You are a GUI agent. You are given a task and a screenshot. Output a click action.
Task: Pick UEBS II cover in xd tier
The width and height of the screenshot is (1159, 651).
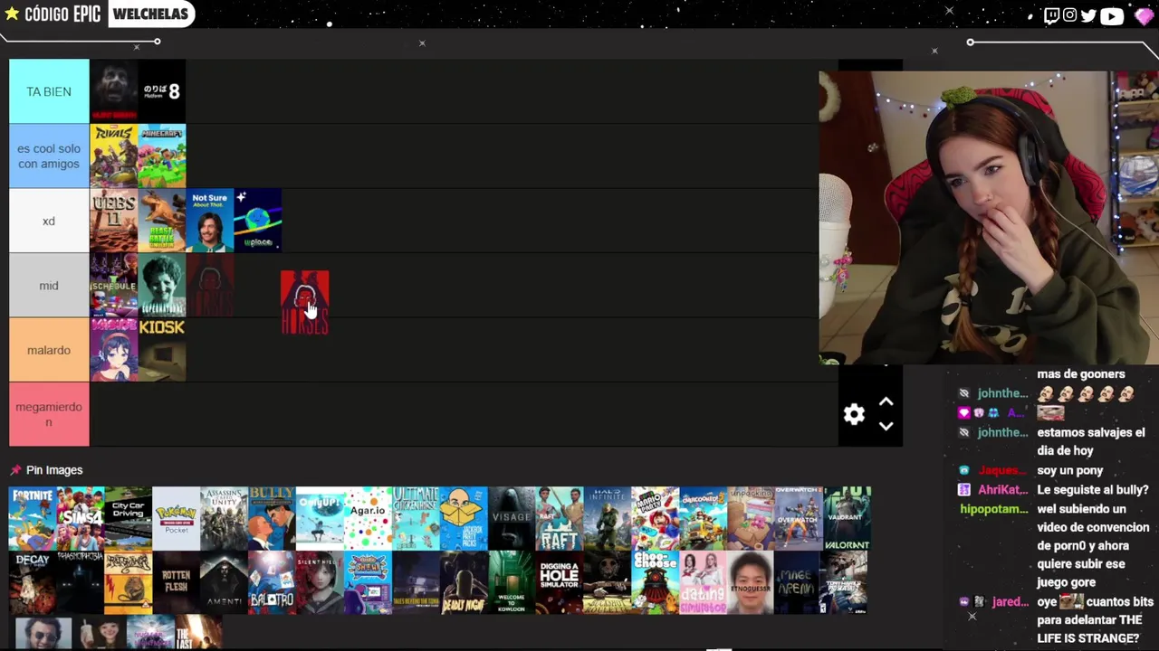[x=114, y=221]
